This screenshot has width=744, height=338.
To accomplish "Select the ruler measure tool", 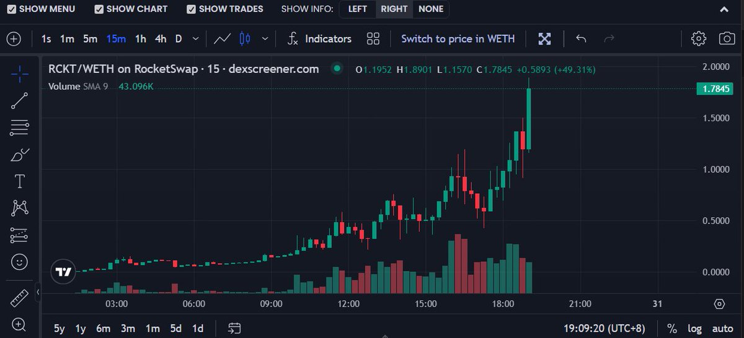I will [19, 298].
